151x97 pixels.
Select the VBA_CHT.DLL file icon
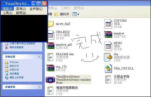click(108, 68)
